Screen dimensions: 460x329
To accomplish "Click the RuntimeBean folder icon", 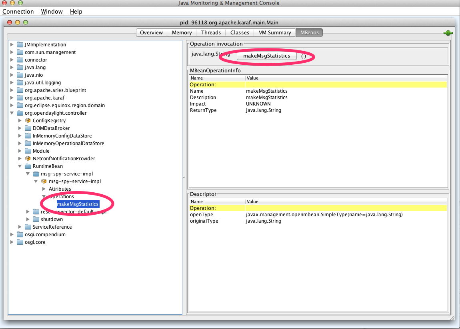I will coord(28,166).
